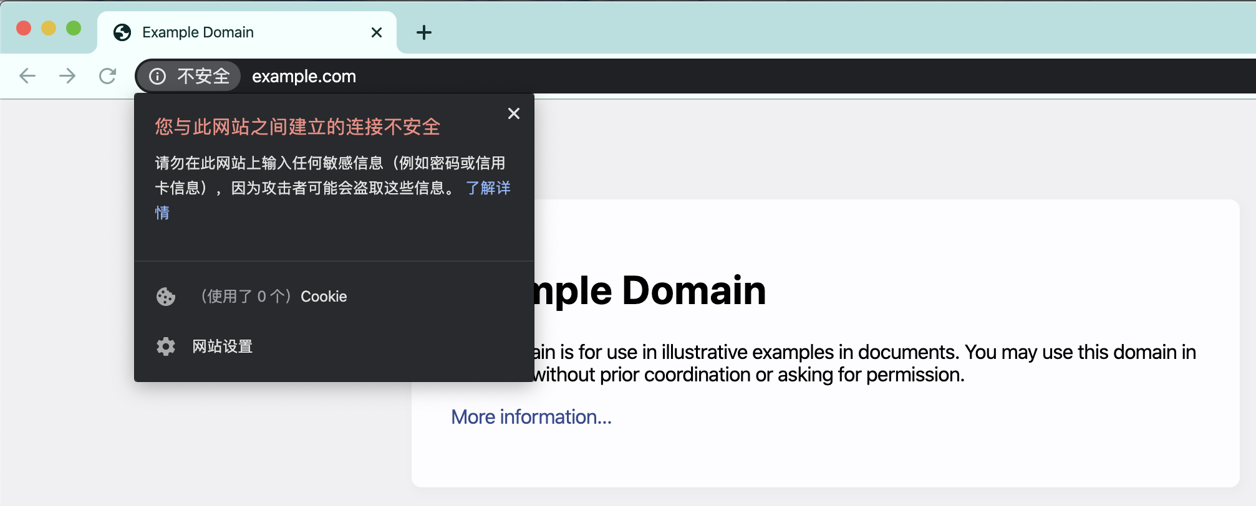
Task: Click the 不安全 security chip
Action: 189,76
